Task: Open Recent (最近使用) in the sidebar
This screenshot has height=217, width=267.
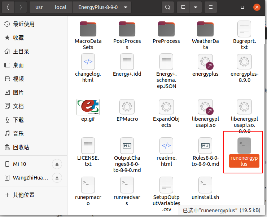Action: click(34, 24)
